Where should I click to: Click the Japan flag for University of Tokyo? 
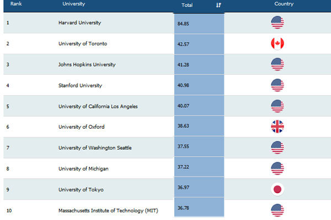coord(277,189)
